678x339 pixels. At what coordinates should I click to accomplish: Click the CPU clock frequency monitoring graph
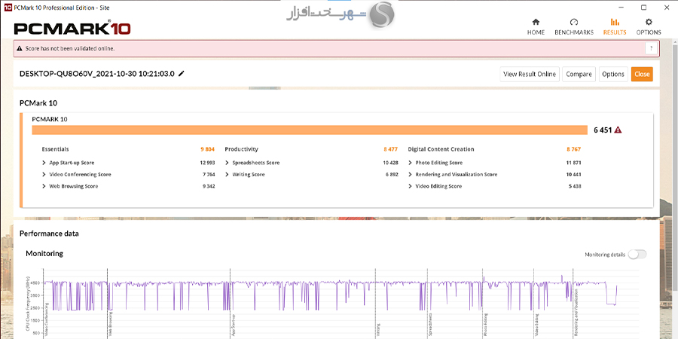pos(331,301)
